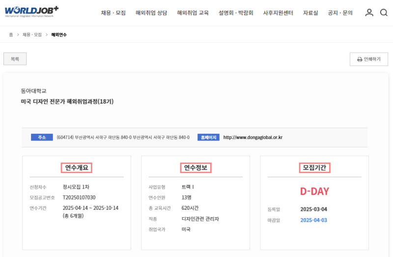
Task: Go to 채용 · 모집 breadcrumb link
Action: tap(32, 34)
